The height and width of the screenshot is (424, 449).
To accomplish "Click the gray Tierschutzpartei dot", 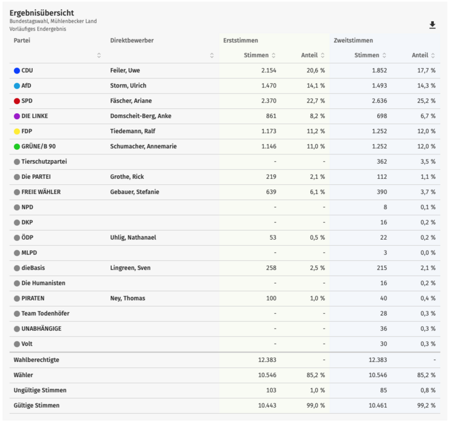I will pyautogui.click(x=17, y=162).
